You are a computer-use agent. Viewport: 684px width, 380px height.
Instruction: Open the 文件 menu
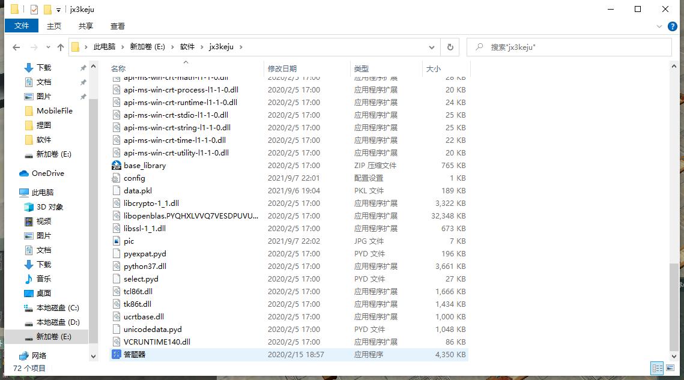coord(22,26)
